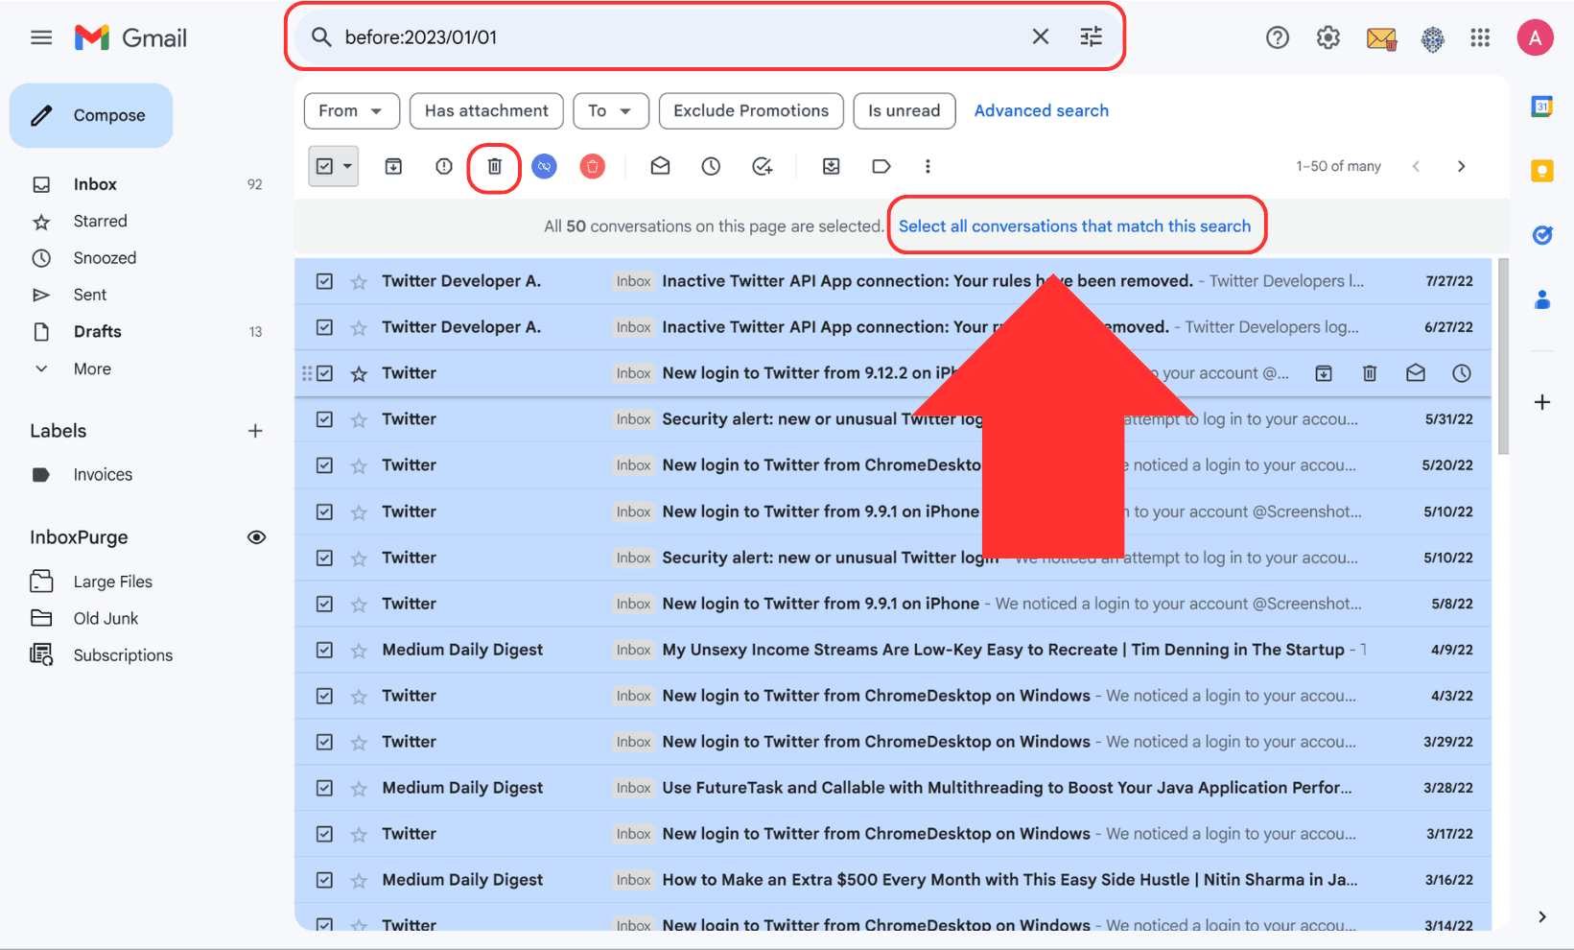Hide the side panel chevron
The image size is (1574, 950).
tap(1541, 916)
